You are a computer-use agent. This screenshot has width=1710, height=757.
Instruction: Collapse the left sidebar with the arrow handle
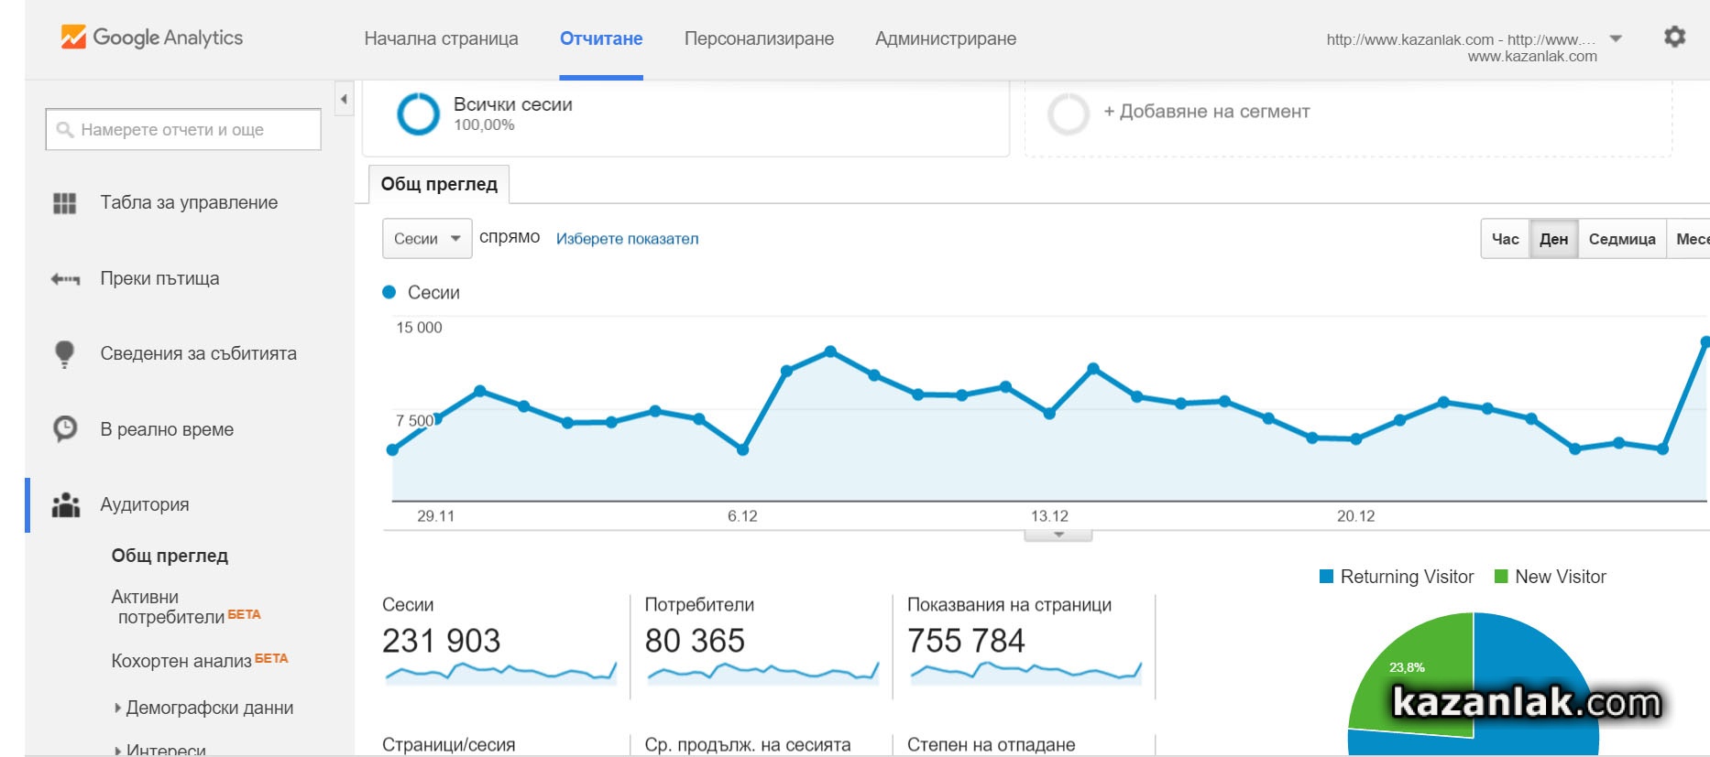[x=344, y=99]
